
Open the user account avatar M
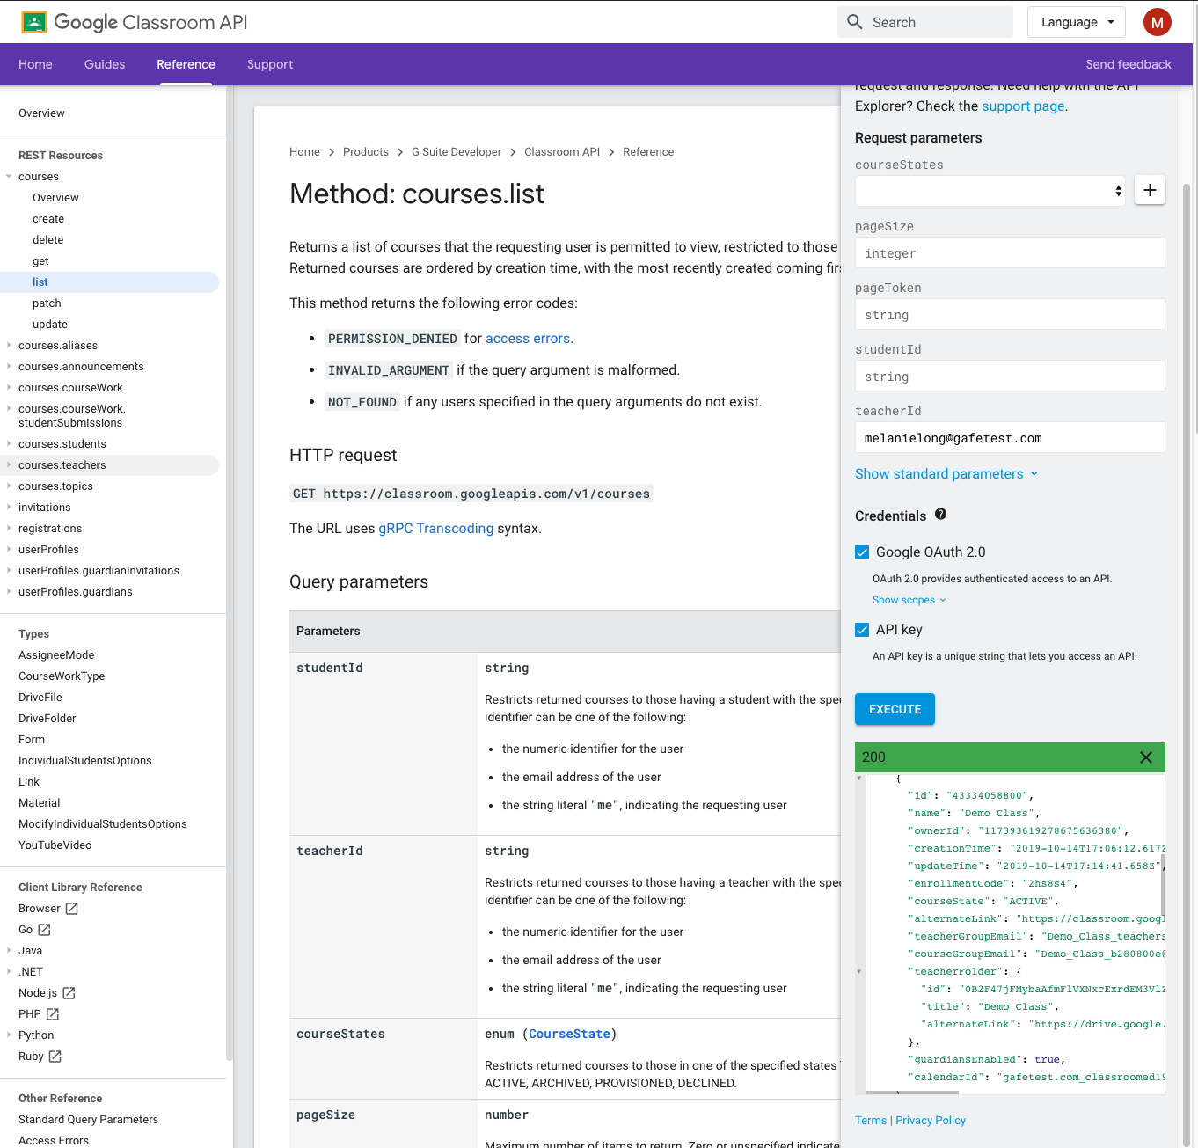pos(1158,22)
